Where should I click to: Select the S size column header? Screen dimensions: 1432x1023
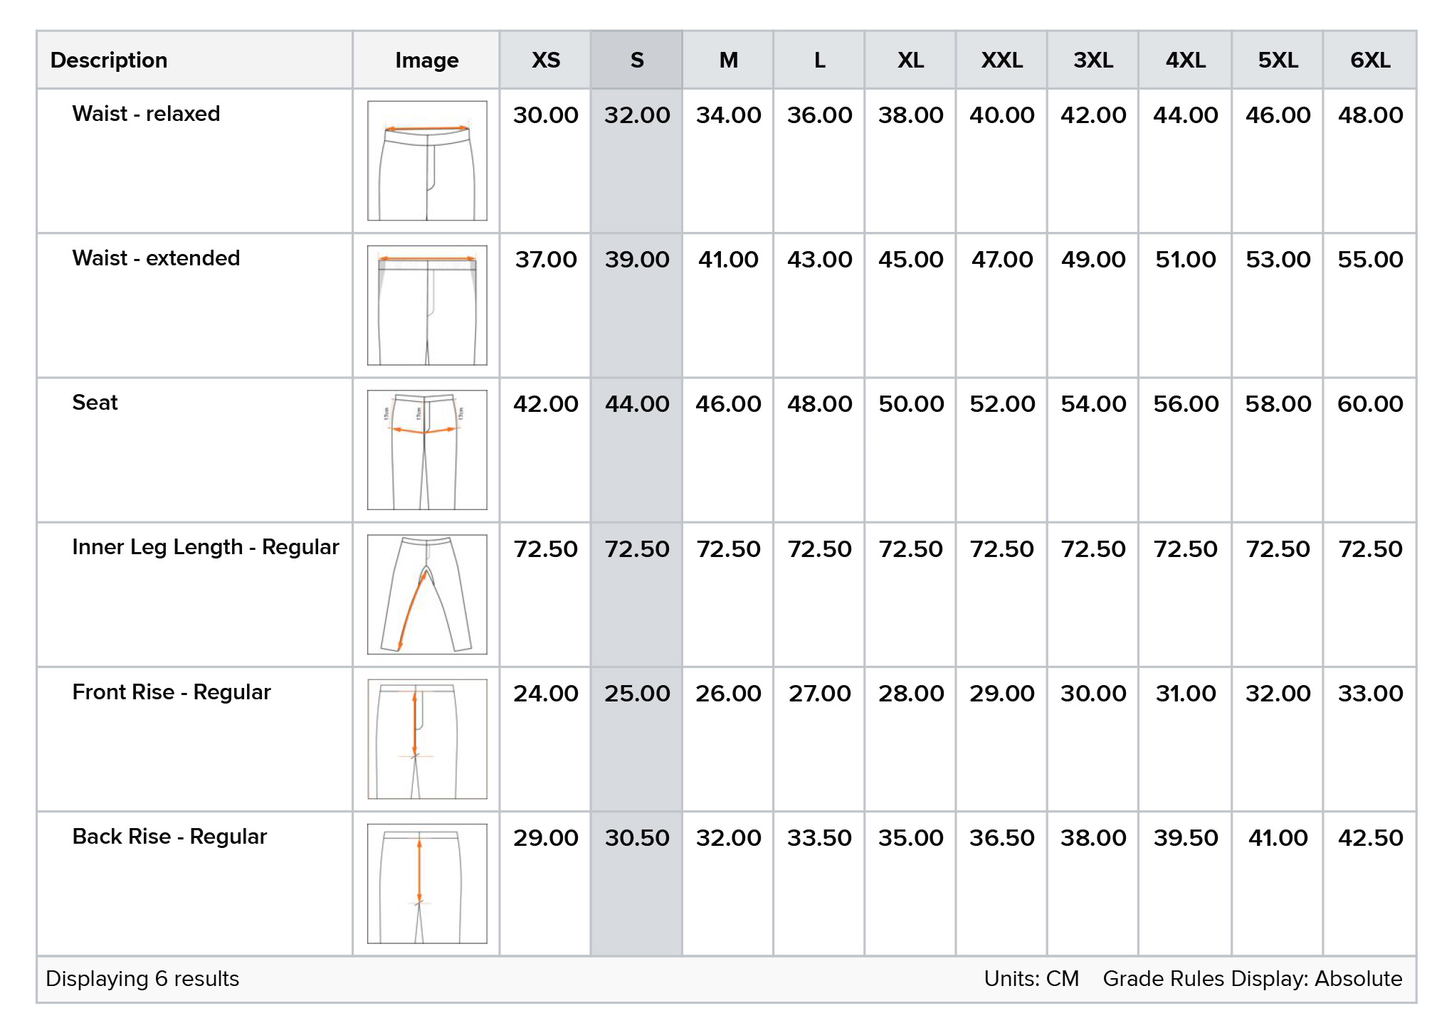click(x=636, y=60)
